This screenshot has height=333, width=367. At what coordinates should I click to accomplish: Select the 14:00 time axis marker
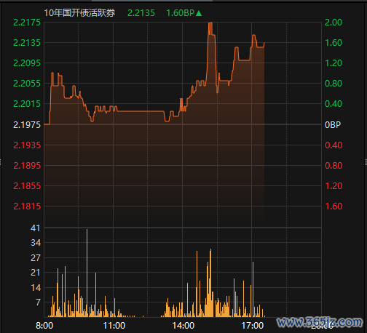pyautogui.click(x=183, y=326)
